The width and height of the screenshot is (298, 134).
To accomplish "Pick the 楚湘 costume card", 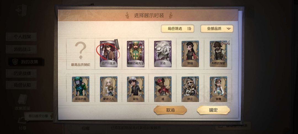I will coord(190,54).
